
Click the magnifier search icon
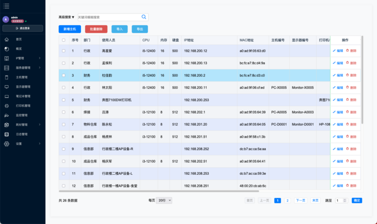(144, 17)
